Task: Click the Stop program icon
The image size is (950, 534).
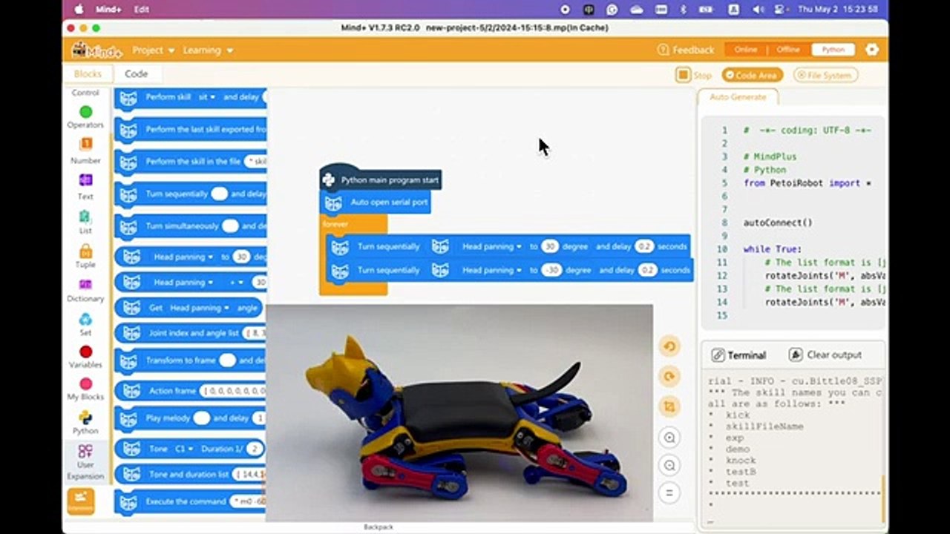Action: click(683, 75)
